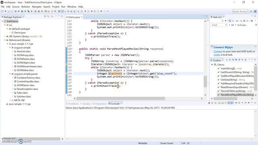Click the Run External Tools toolbar icon
258x145 pixels.
(x=29, y=11)
